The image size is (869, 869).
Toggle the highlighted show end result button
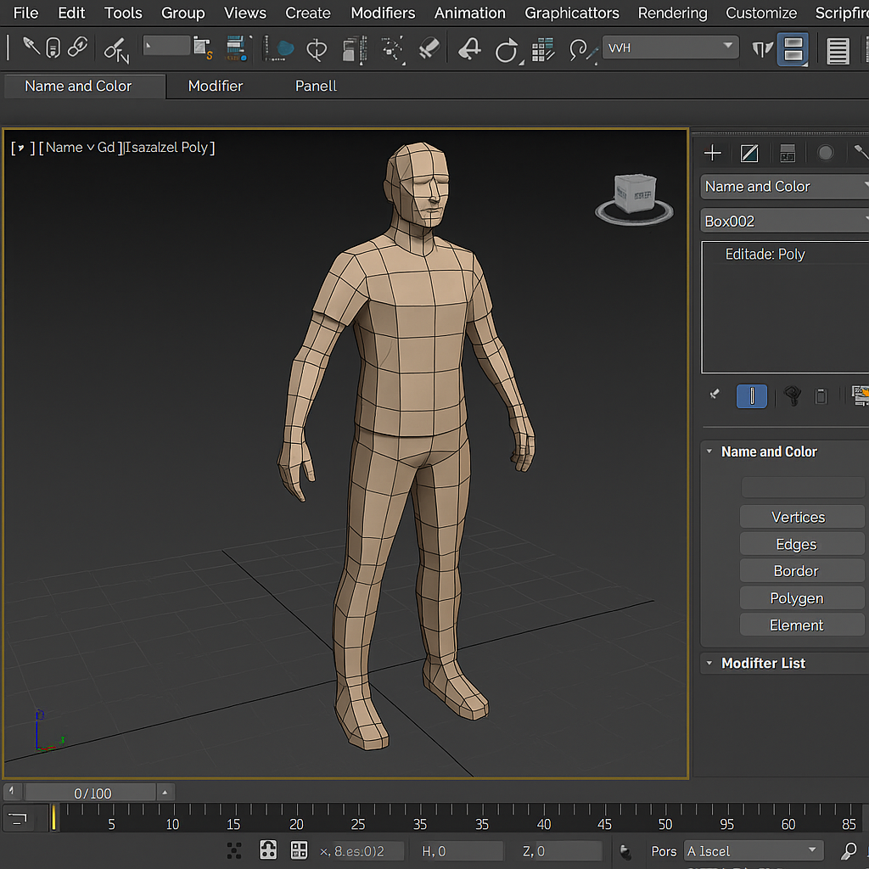coord(752,396)
